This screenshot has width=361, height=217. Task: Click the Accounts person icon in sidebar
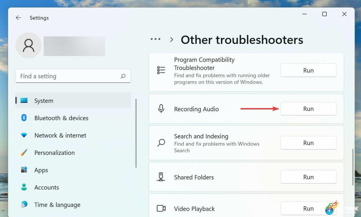[x=24, y=187]
